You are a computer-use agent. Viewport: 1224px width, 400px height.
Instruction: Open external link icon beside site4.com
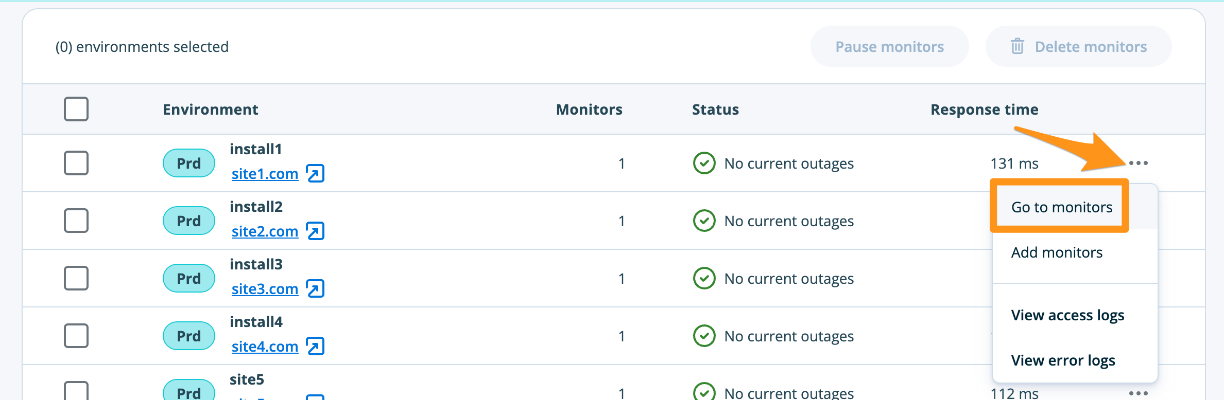pyautogui.click(x=315, y=347)
